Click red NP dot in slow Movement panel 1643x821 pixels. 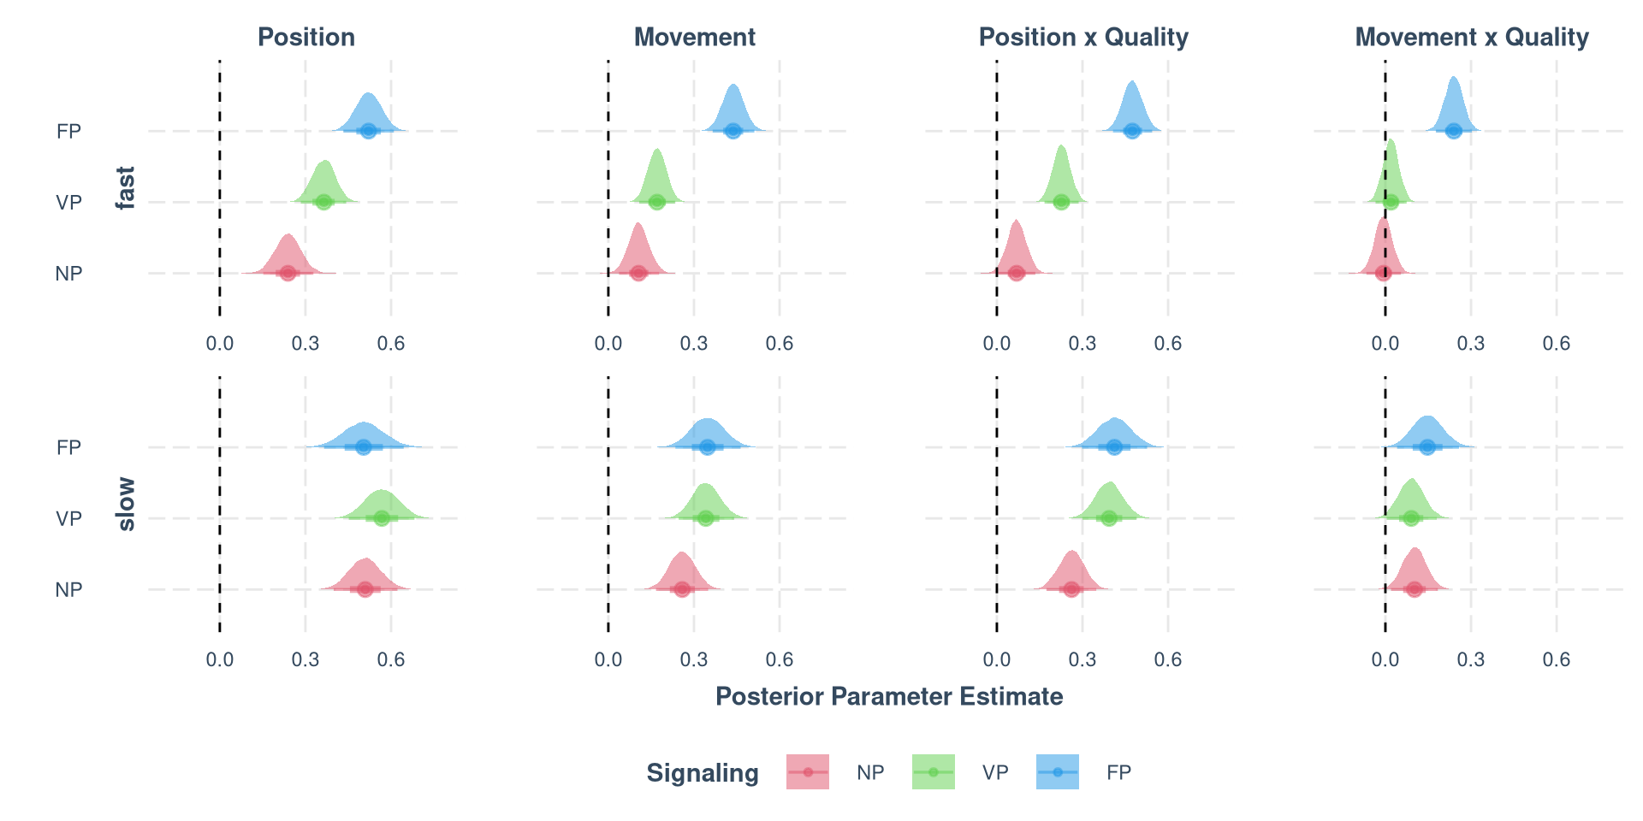681,589
